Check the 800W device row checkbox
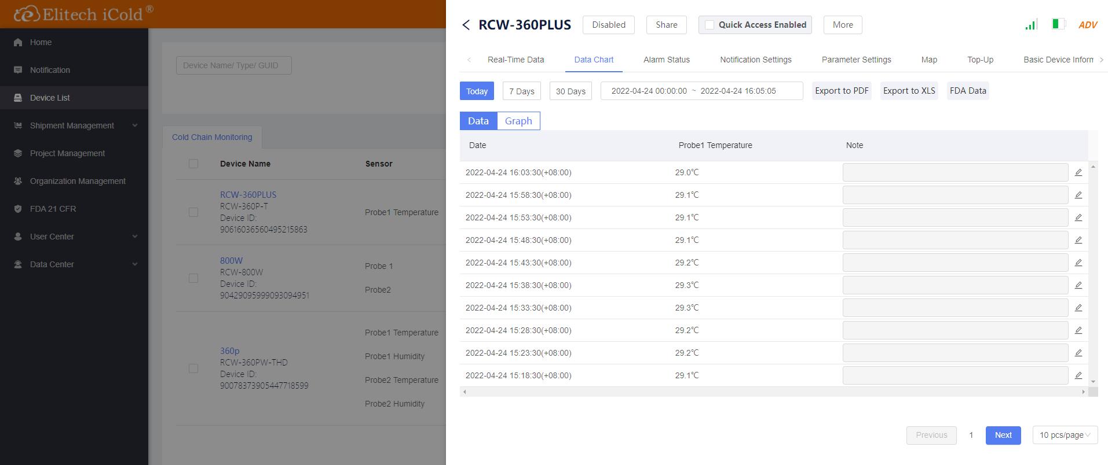 (x=193, y=278)
